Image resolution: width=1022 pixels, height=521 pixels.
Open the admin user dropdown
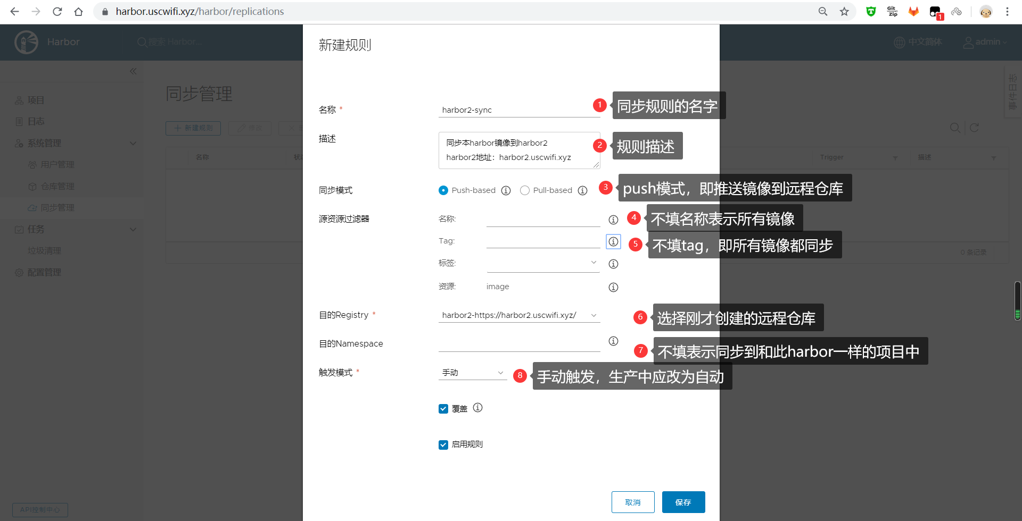985,42
